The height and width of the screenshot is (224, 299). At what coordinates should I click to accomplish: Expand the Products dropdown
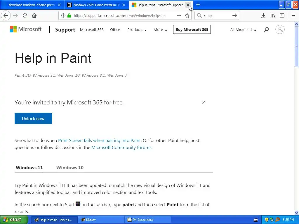pyautogui.click(x=137, y=29)
